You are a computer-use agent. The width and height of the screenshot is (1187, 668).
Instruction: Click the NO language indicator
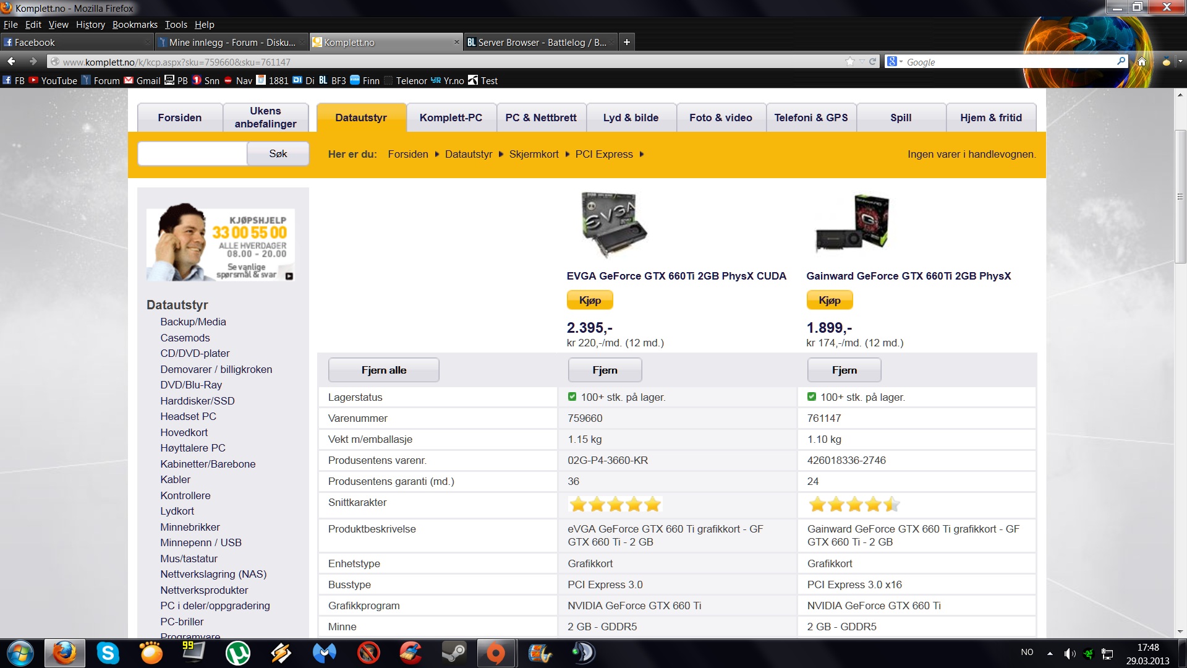1027,652
